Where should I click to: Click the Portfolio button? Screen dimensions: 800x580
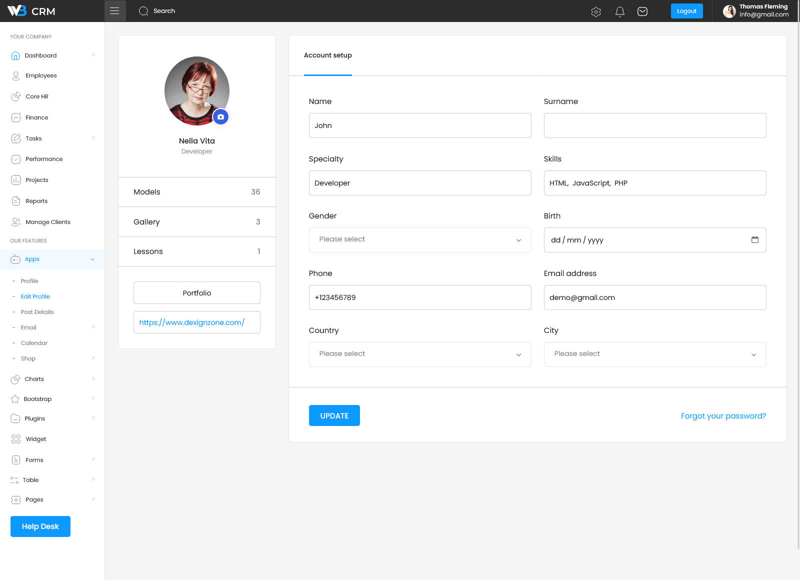pos(197,293)
